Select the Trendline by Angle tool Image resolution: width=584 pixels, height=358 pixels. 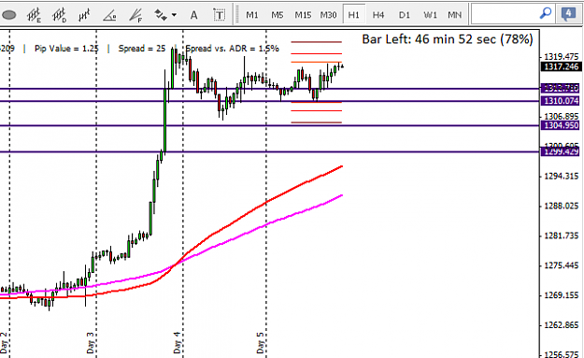click(109, 15)
